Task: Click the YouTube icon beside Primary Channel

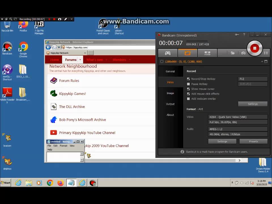Action: tap(54, 133)
